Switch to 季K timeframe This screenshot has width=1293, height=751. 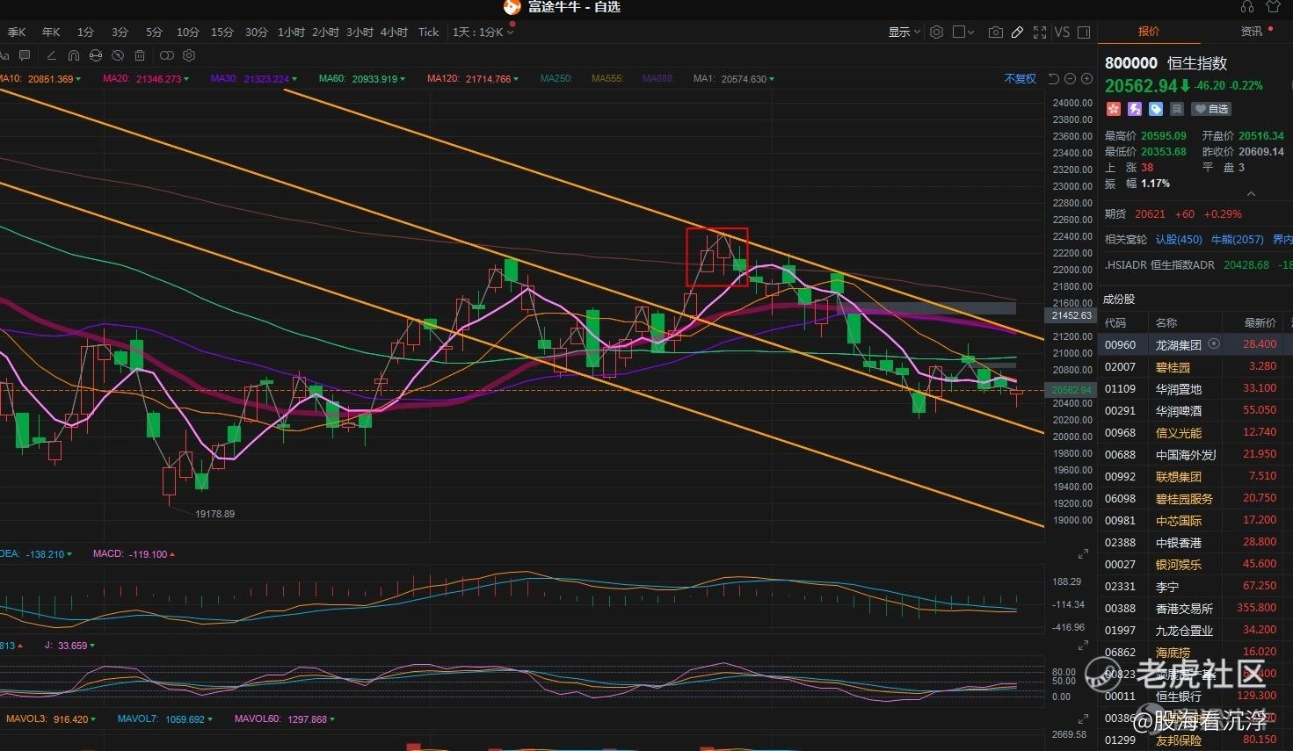click(x=16, y=32)
